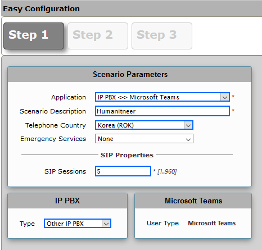The image size is (262, 250).
Task: Go to the Step 3 tab
Action: 162,36
